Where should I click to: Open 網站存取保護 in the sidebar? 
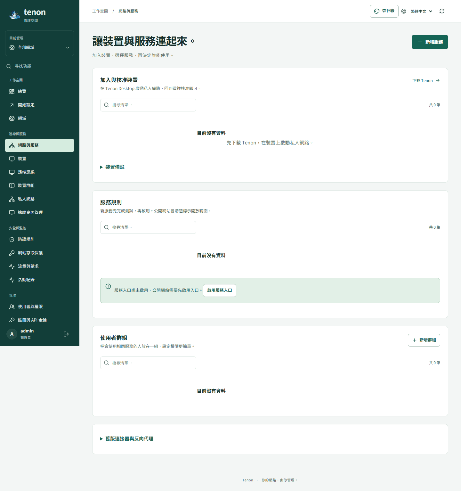[x=39, y=253]
